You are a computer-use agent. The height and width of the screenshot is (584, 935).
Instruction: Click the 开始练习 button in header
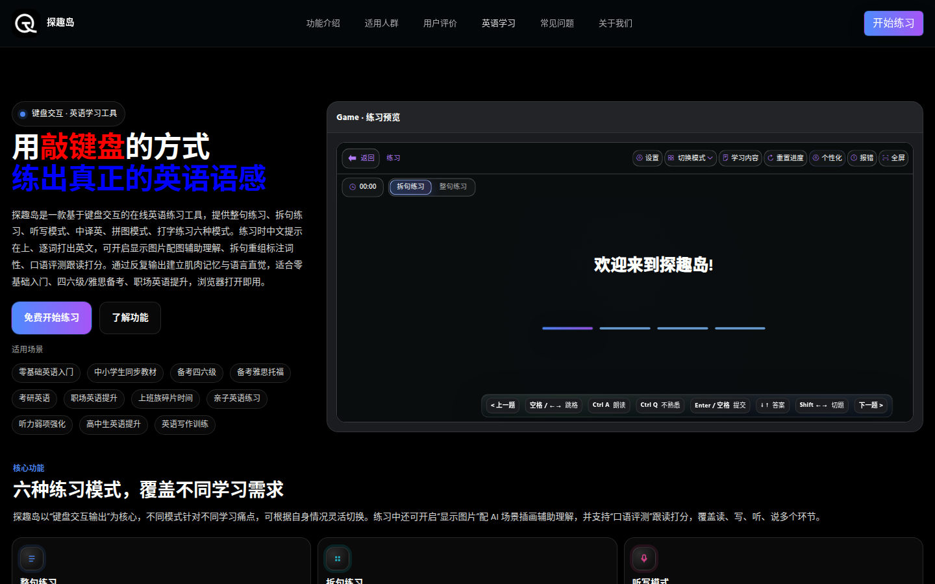893,23
